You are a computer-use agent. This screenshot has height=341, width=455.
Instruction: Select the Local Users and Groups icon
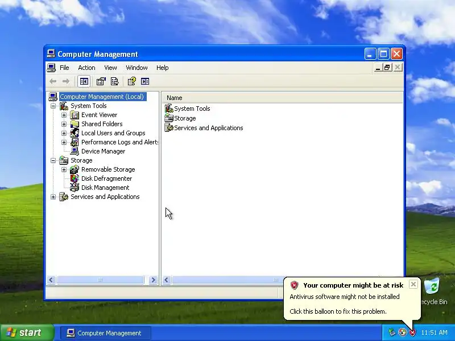pyautogui.click(x=75, y=133)
